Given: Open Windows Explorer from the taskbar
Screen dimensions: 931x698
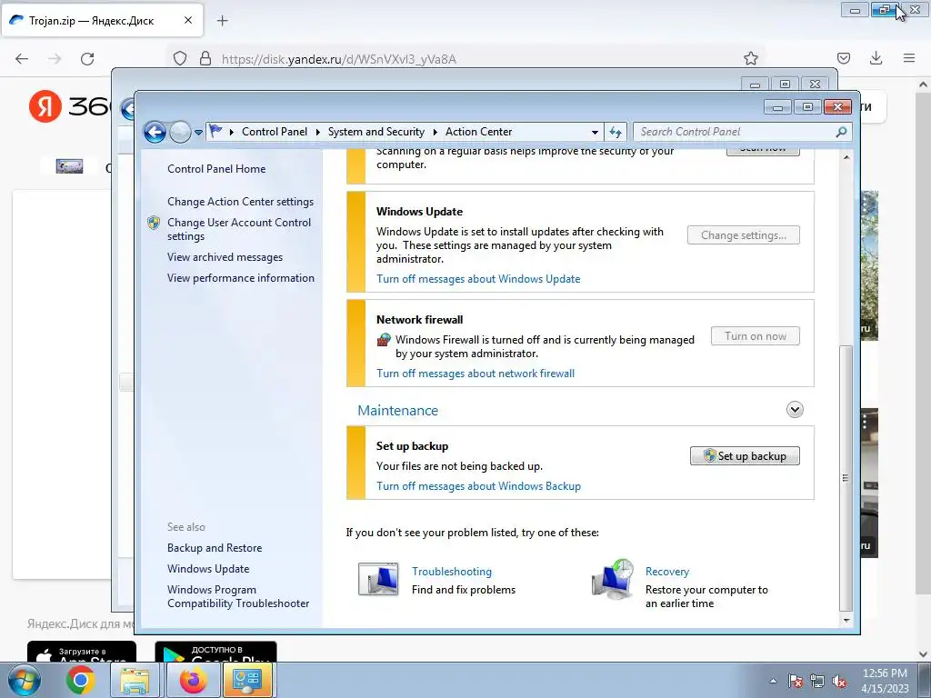Looking at the screenshot, I should tap(135, 680).
